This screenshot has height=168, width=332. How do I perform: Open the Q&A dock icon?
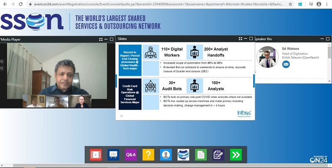131,155
